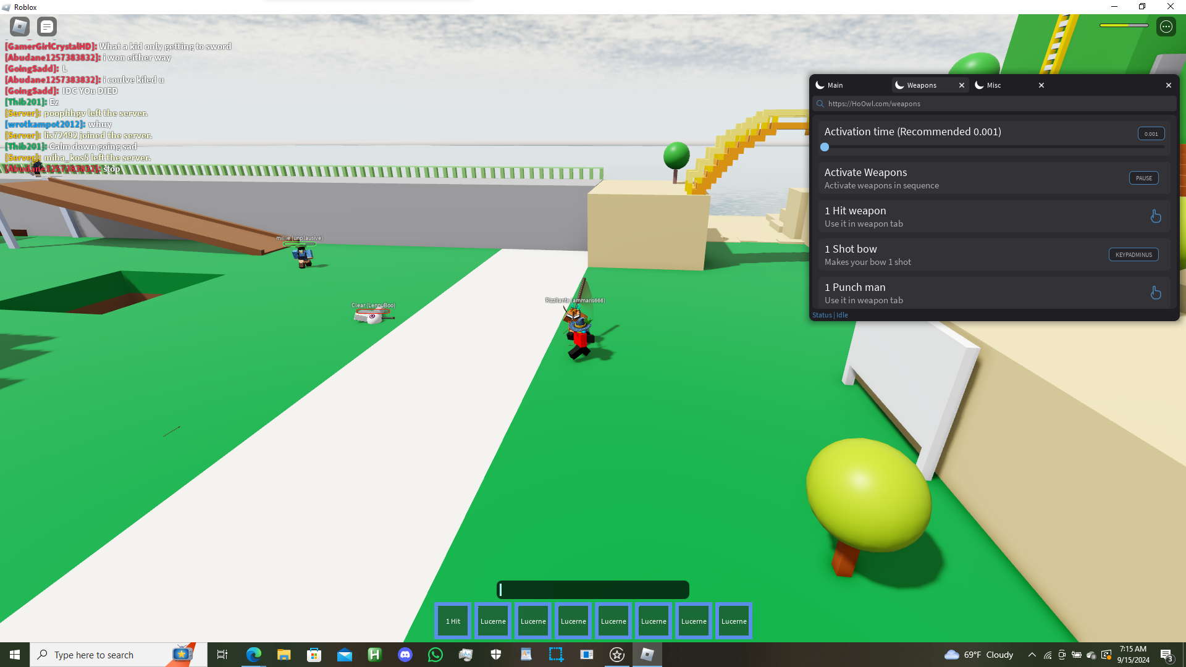Click the HoOwl search address field
1186x667 pixels.
click(x=995, y=104)
